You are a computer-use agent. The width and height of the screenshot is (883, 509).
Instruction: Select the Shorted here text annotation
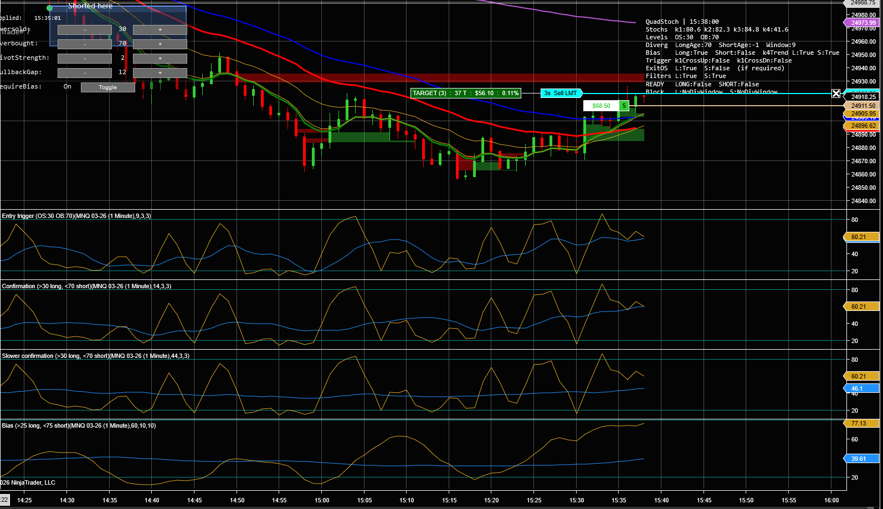(x=90, y=6)
